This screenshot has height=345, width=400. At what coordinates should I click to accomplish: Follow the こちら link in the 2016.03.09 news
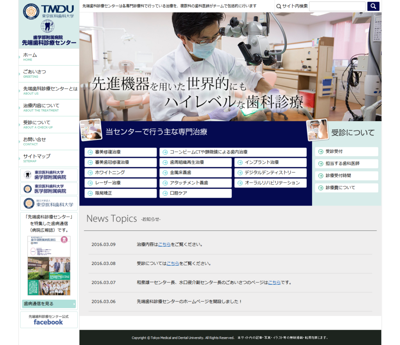pos(164,244)
